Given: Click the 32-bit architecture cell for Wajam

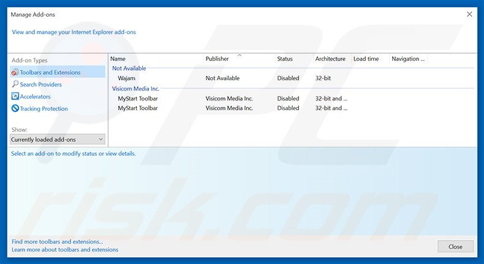Looking at the screenshot, I should point(323,78).
